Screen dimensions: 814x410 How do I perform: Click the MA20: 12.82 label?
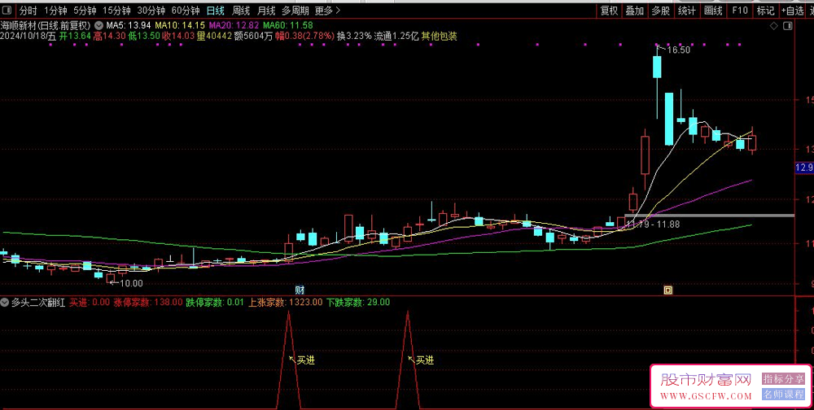(x=234, y=25)
